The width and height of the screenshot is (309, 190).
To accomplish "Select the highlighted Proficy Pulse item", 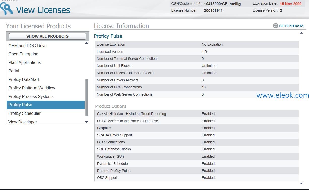I will [46, 105].
